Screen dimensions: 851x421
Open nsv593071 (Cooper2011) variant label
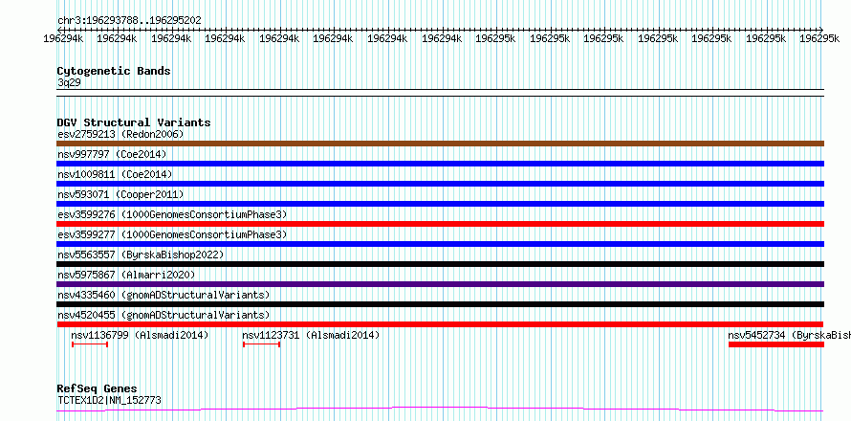[120, 194]
